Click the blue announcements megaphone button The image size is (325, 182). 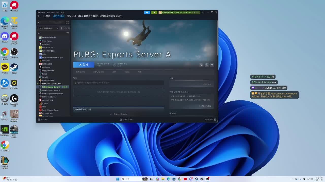(147, 12)
